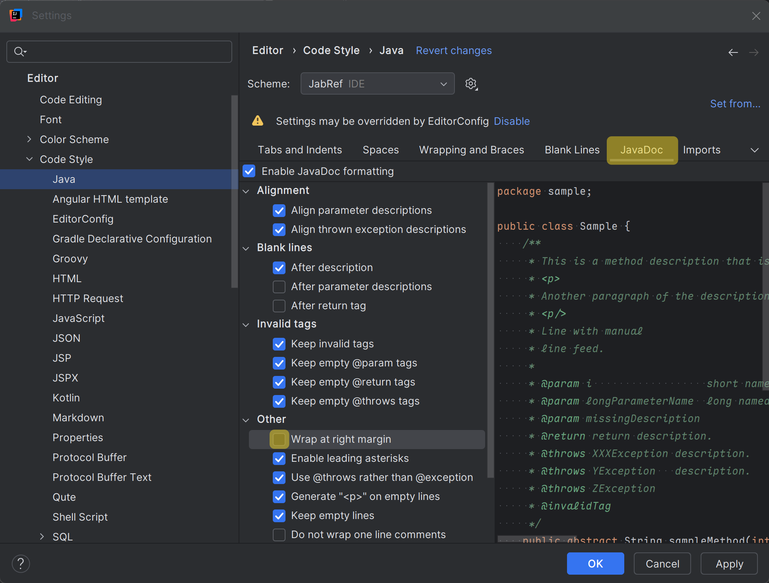The width and height of the screenshot is (769, 583).
Task: Select Shell Script code style
Action: tap(80, 517)
